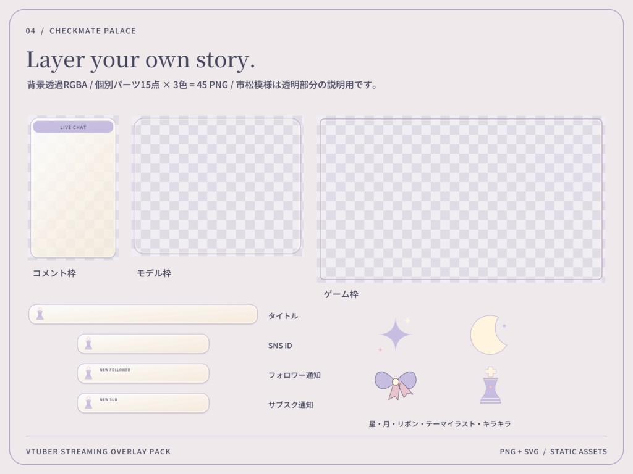Screen dimensions: 633x474
Task: Select the large chess king illustration
Action: [490, 385]
